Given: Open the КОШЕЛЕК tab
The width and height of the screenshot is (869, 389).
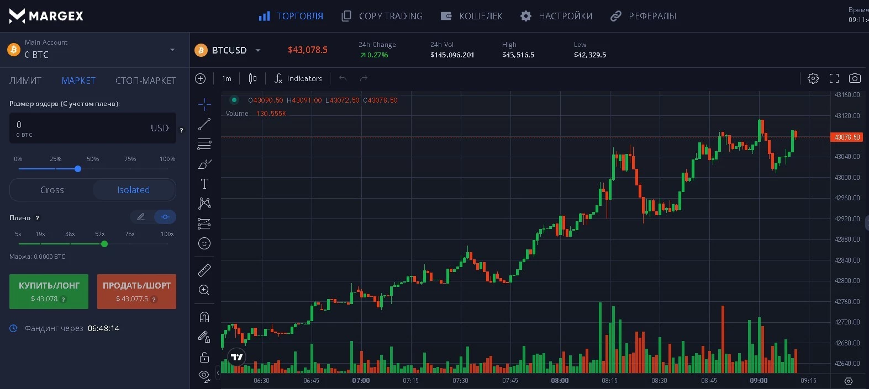Looking at the screenshot, I should click(x=471, y=16).
